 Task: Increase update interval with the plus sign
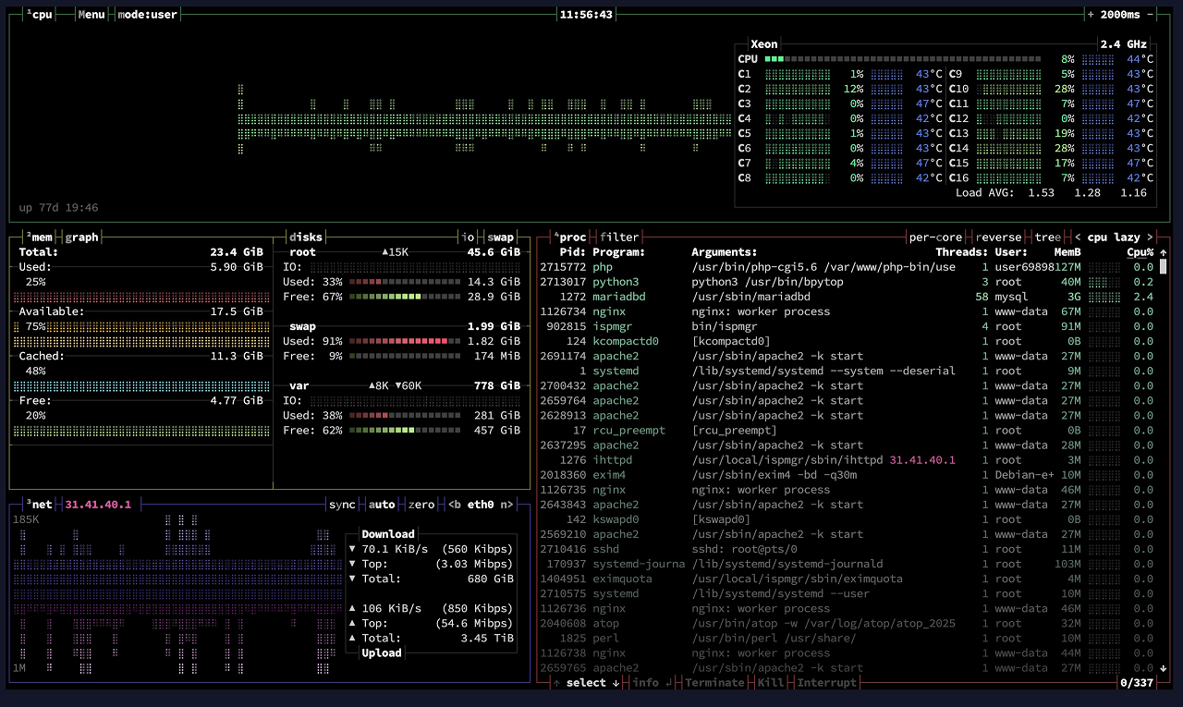[x=1091, y=15]
